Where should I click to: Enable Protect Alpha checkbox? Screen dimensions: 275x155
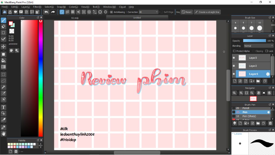click(234, 51)
